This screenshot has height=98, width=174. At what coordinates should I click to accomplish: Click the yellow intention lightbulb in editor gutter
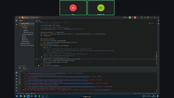coord(42,57)
